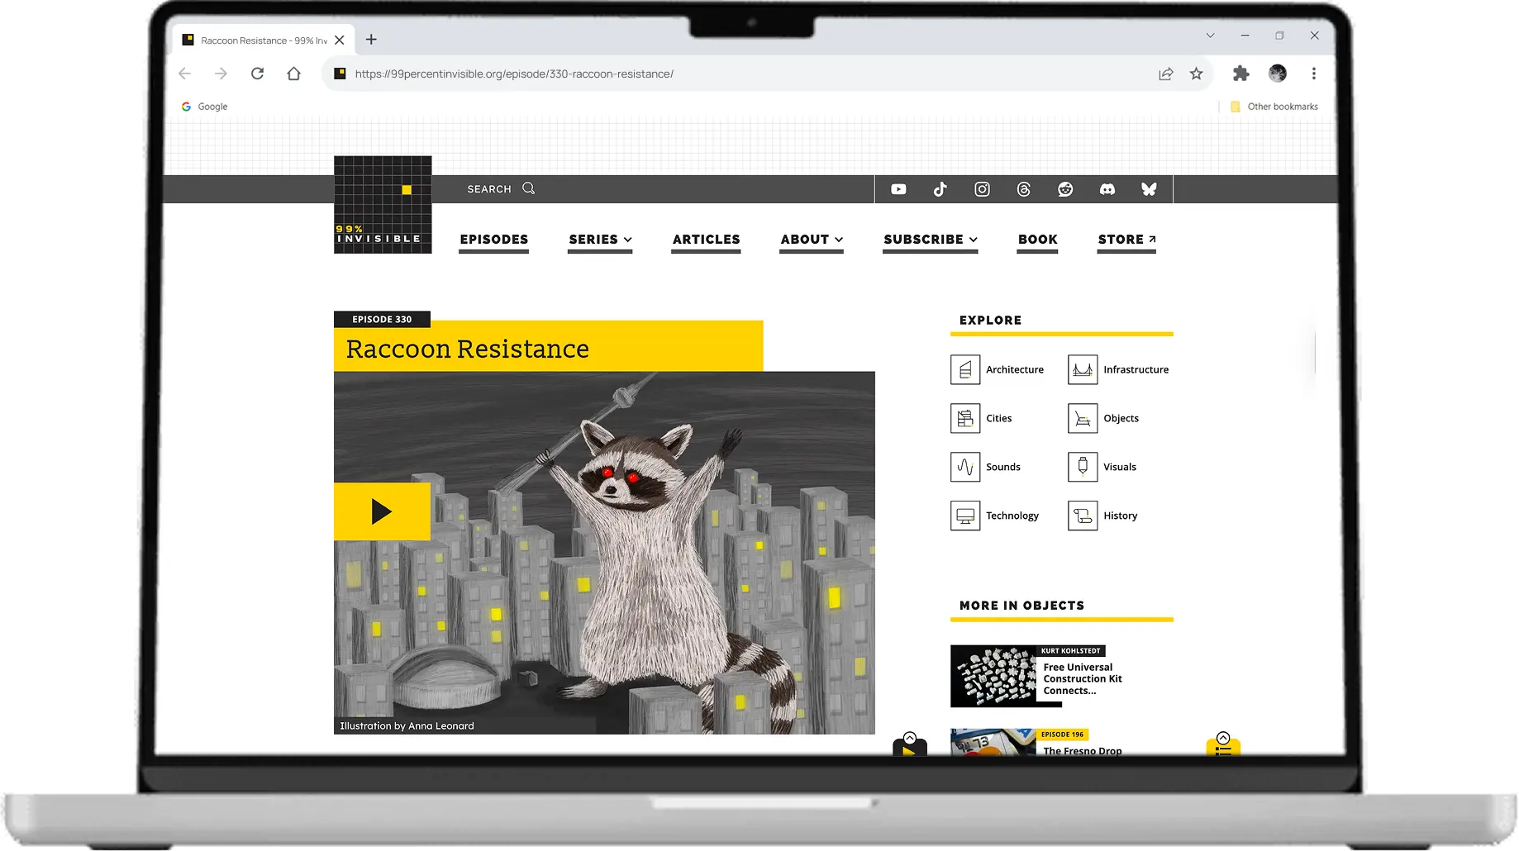The image size is (1519, 851).
Task: Click the Sounds label
Action: click(x=1002, y=468)
